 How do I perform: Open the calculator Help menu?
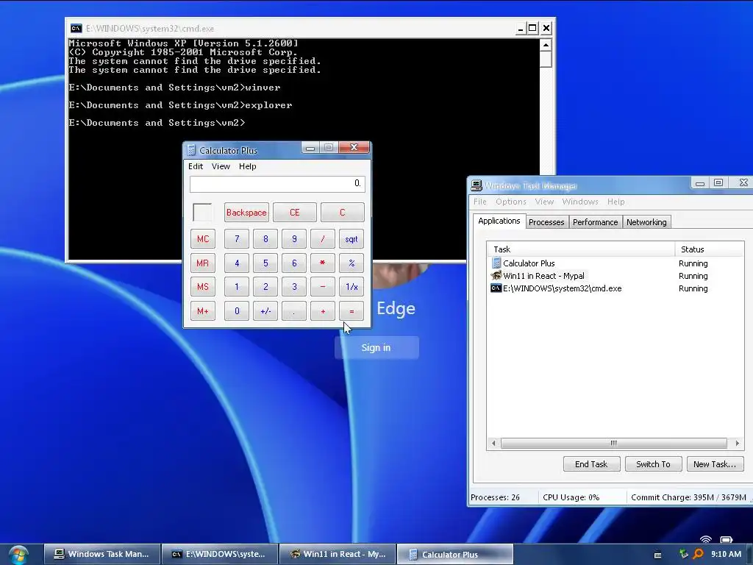(x=247, y=166)
